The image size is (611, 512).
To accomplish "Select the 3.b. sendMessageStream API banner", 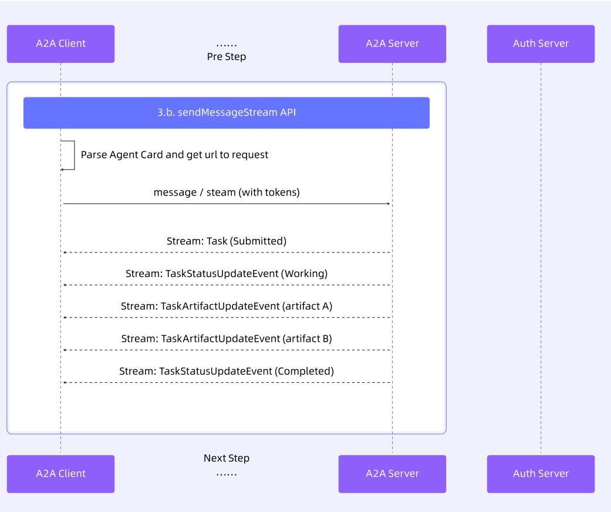I will (227, 112).
